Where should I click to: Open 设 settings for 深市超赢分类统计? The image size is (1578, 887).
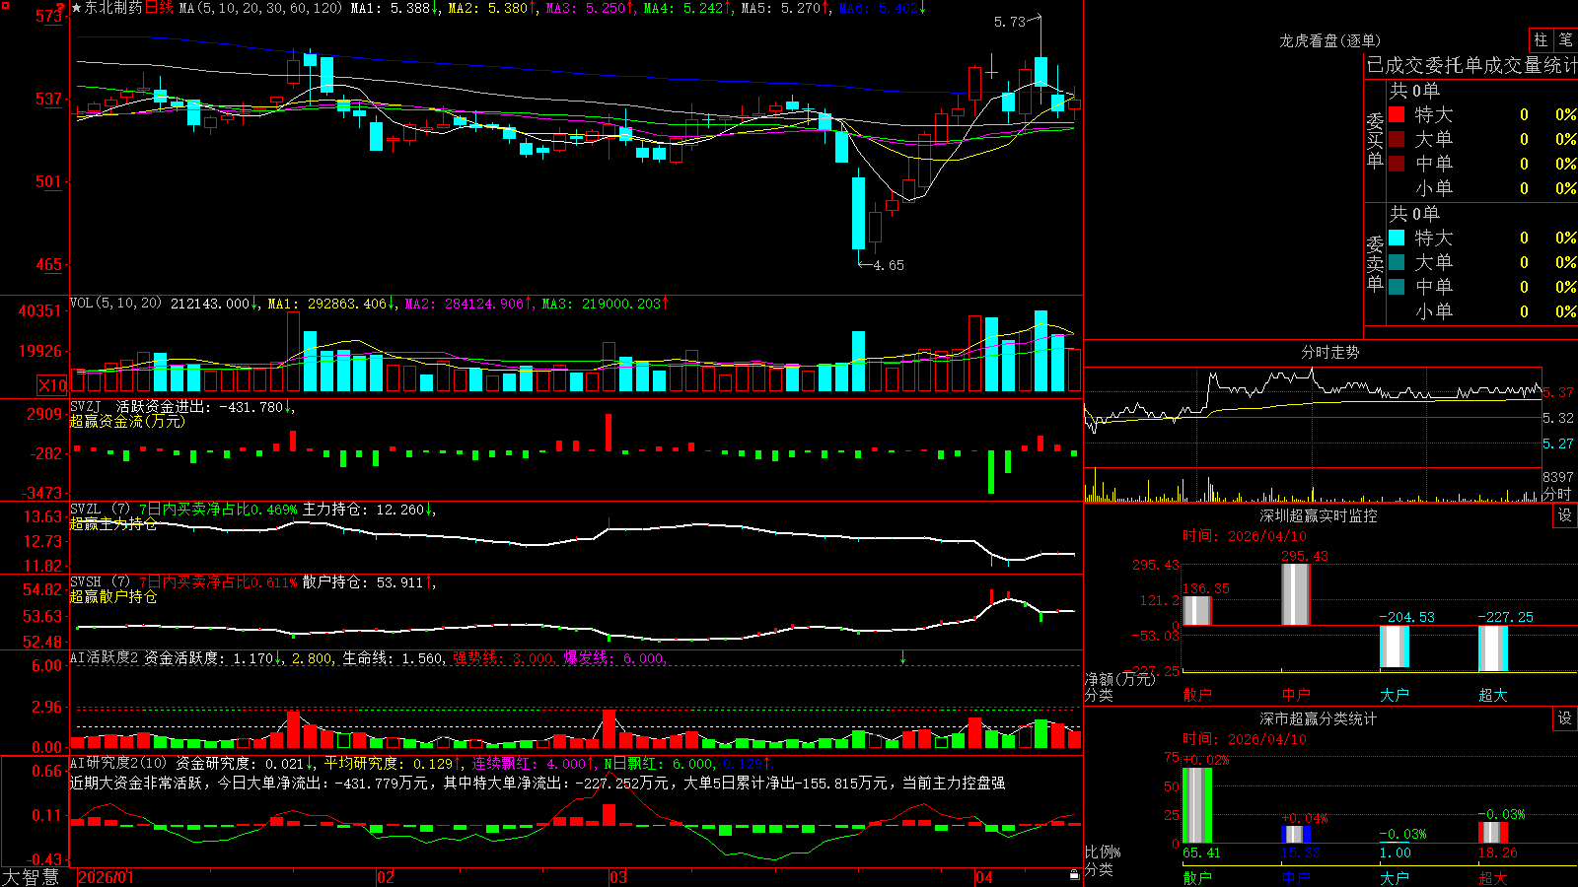pyautogui.click(x=1565, y=718)
